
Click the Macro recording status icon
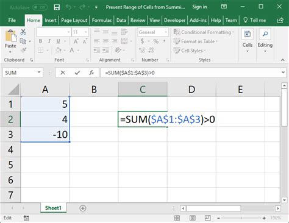pyautogui.click(x=26, y=218)
